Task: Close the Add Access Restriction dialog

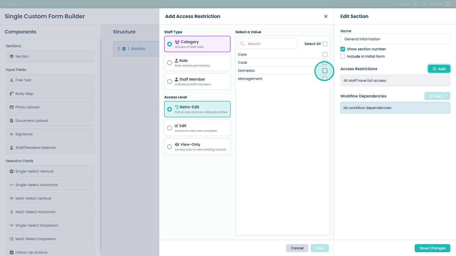Action: pyautogui.click(x=326, y=16)
